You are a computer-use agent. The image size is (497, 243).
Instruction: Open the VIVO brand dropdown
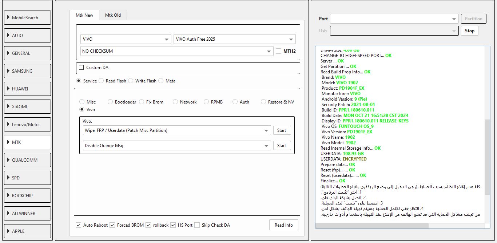126,39
